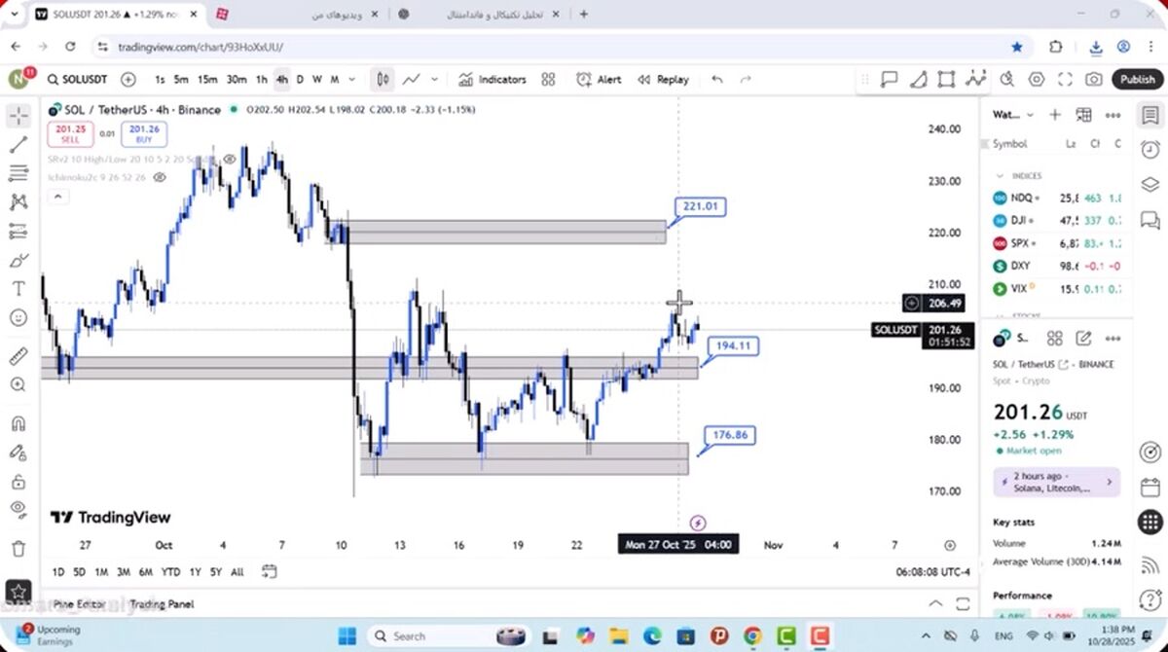Open the emoji icons tool

(18, 317)
